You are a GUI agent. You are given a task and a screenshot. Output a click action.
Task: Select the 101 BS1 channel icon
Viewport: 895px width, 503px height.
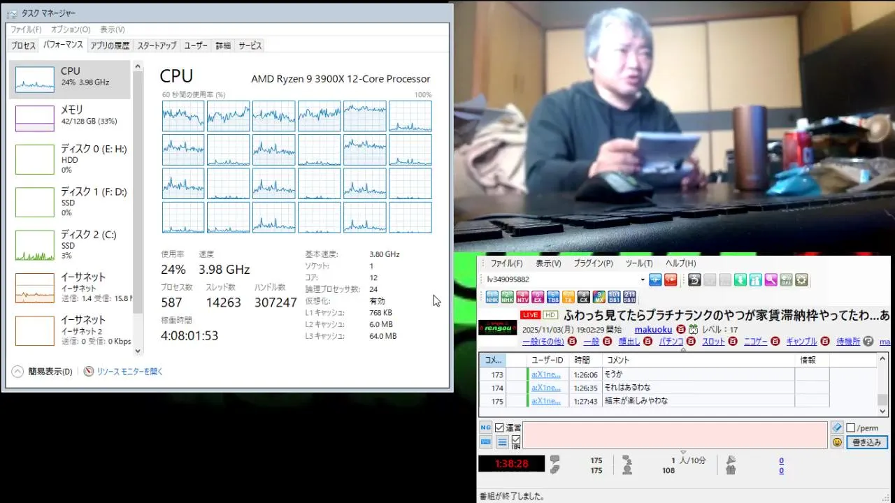coord(614,297)
